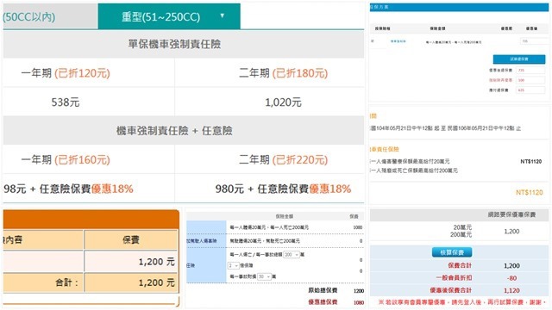552x310 pixels.
Task: Open the blue insurance type link in plan row
Action: tap(398, 41)
